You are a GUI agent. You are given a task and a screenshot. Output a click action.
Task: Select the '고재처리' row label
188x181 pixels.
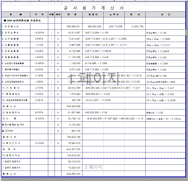pyautogui.click(x=16, y=131)
